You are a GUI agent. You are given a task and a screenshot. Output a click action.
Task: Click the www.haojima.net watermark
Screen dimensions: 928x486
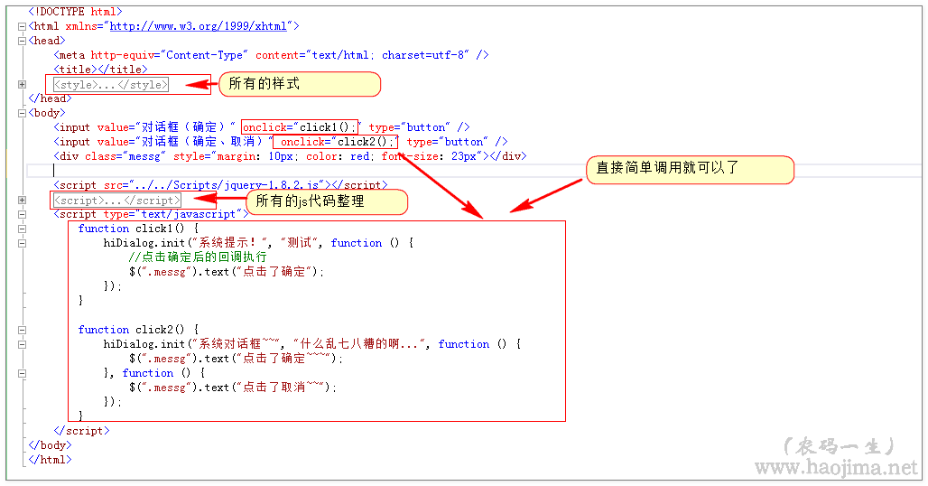click(x=835, y=468)
